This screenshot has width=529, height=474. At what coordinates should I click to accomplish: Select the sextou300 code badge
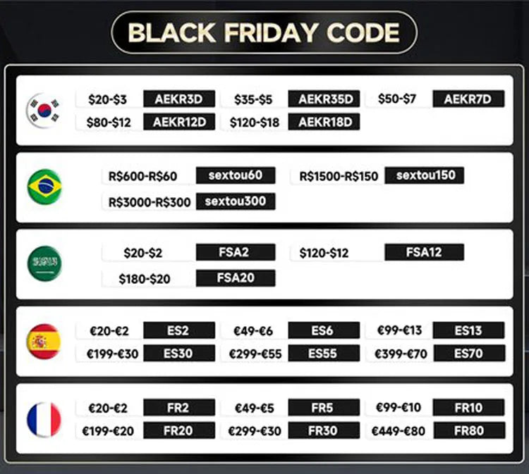(235, 201)
